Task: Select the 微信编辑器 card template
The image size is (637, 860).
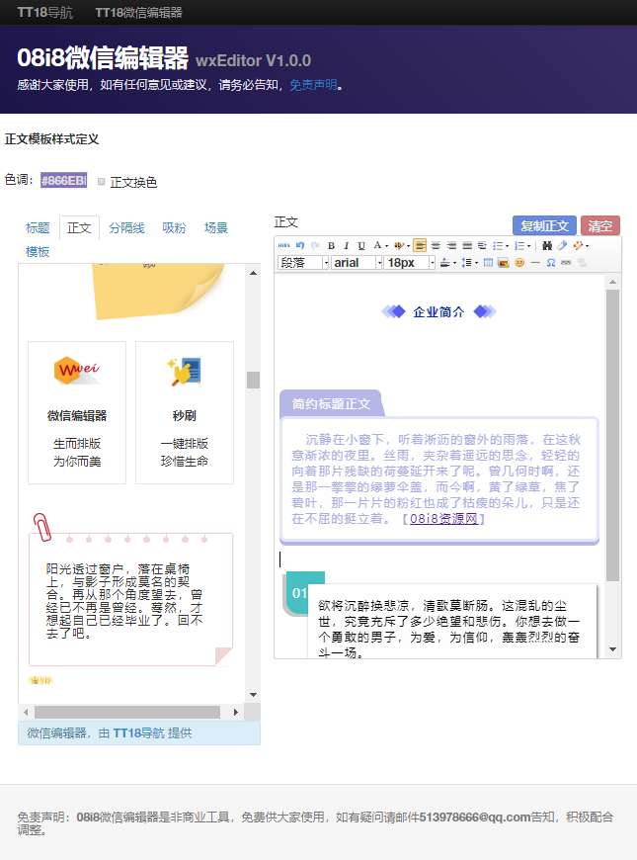Action: click(x=77, y=412)
